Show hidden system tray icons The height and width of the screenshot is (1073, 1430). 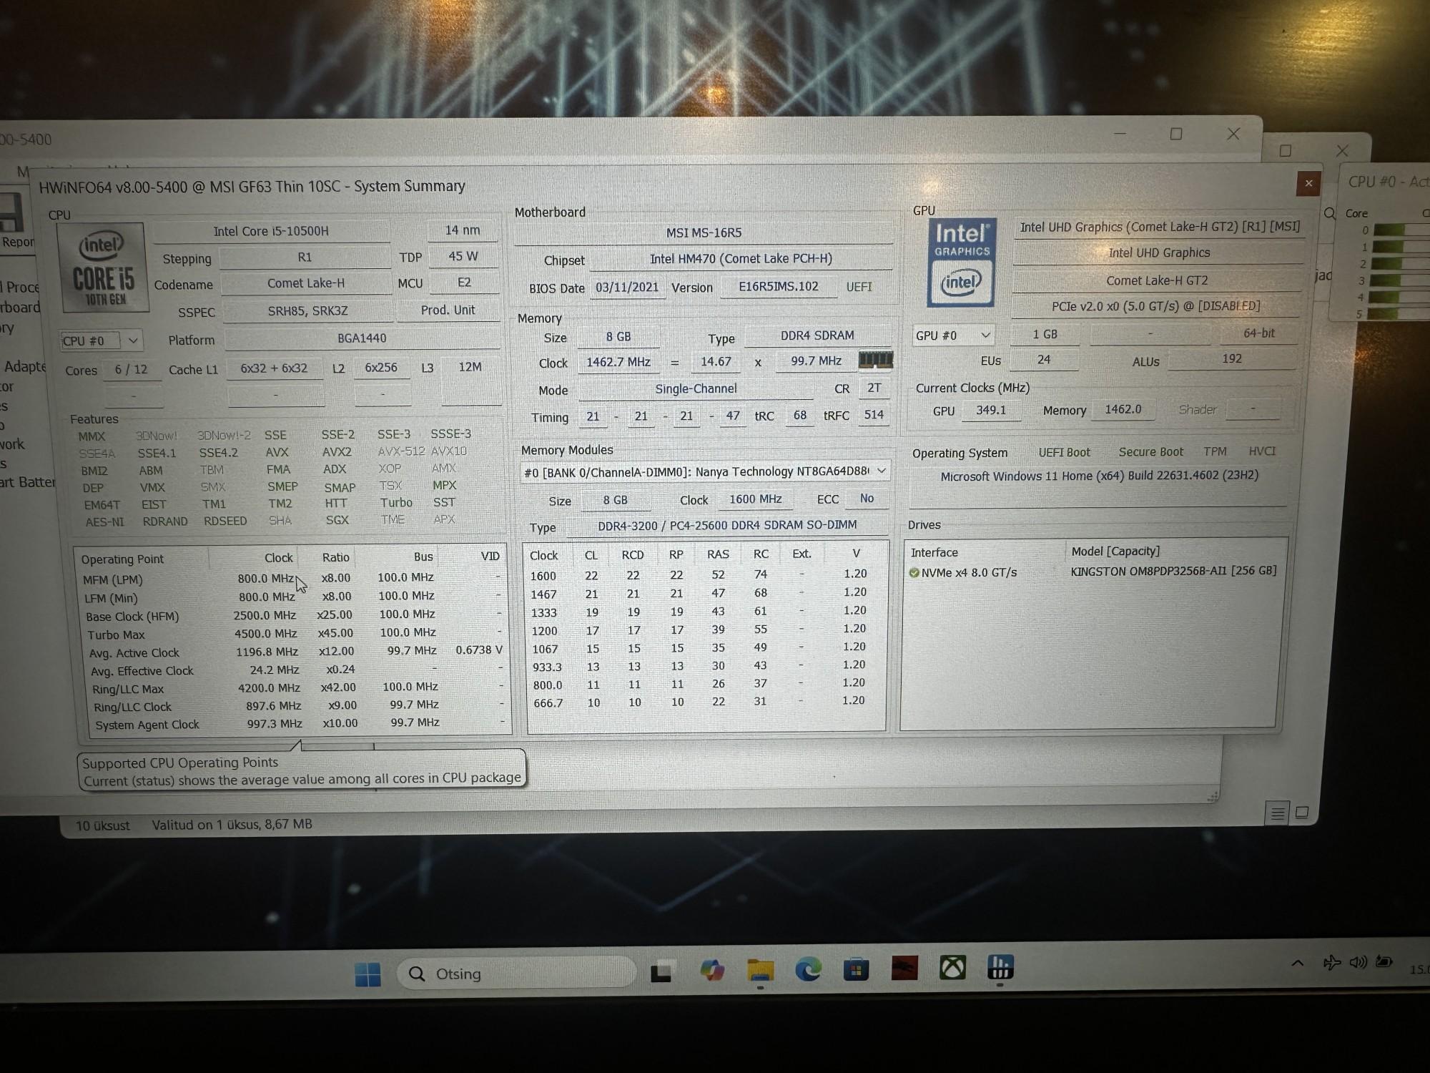pos(1297,964)
